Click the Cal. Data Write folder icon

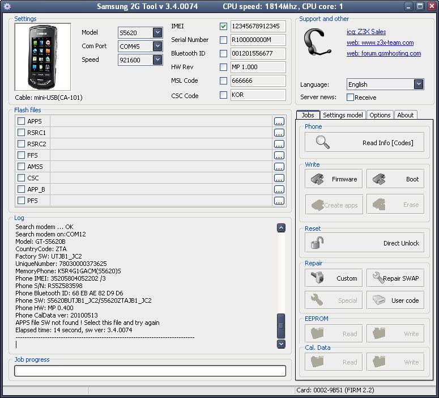[379, 362]
